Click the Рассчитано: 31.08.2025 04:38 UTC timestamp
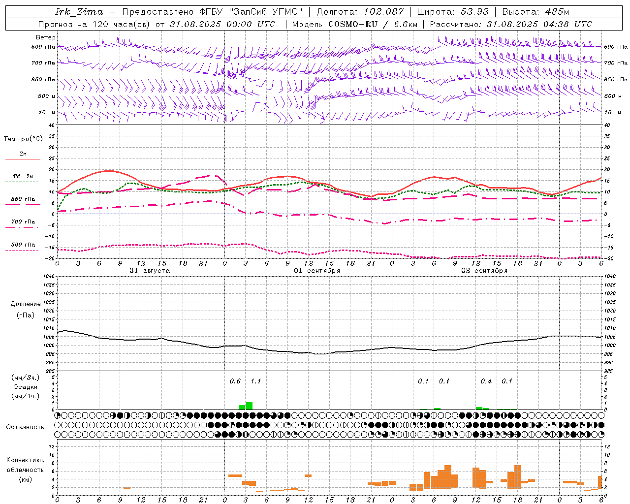630x504 pixels. [x=511, y=24]
